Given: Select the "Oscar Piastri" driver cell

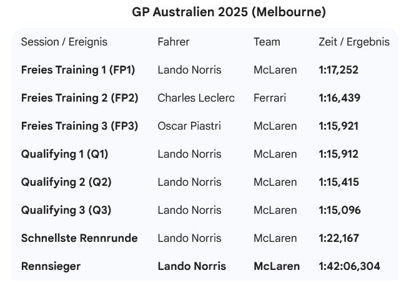Looking at the screenshot, I should click(x=189, y=126).
